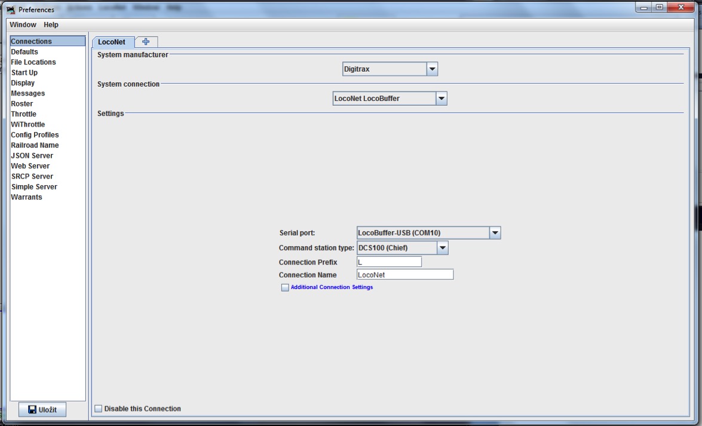This screenshot has width=702, height=426.
Task: Open the Roster preferences category
Action: tap(22, 104)
